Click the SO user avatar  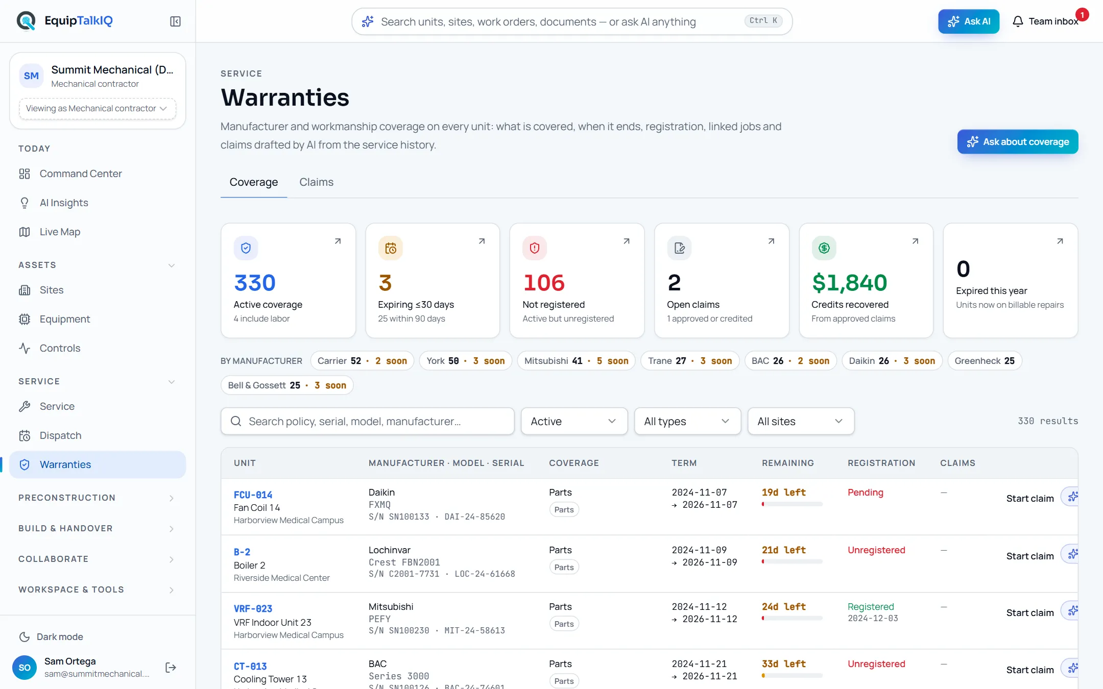click(x=25, y=668)
